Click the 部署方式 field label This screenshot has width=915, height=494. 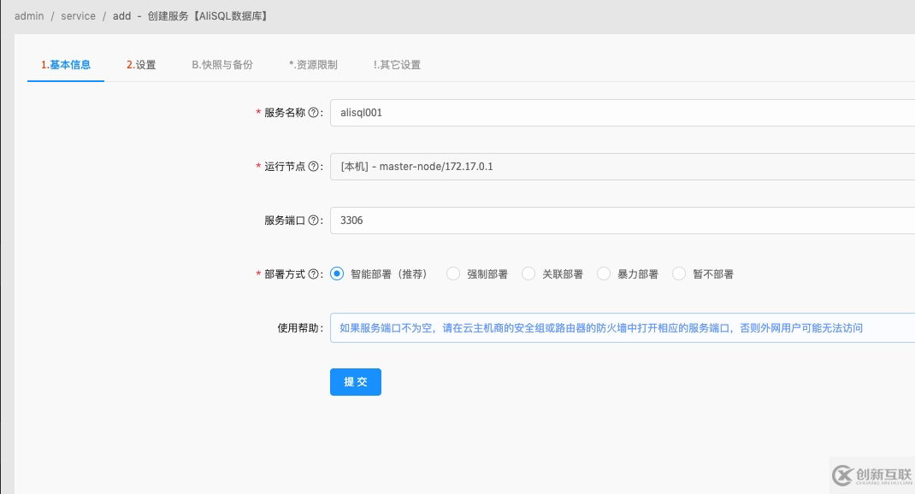(x=285, y=274)
